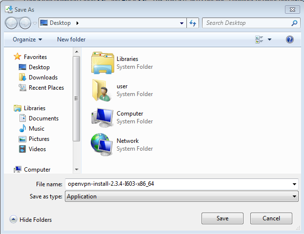The image size is (304, 234).
Task: Click the Desktop icon in the address bar
Action: pos(44,23)
